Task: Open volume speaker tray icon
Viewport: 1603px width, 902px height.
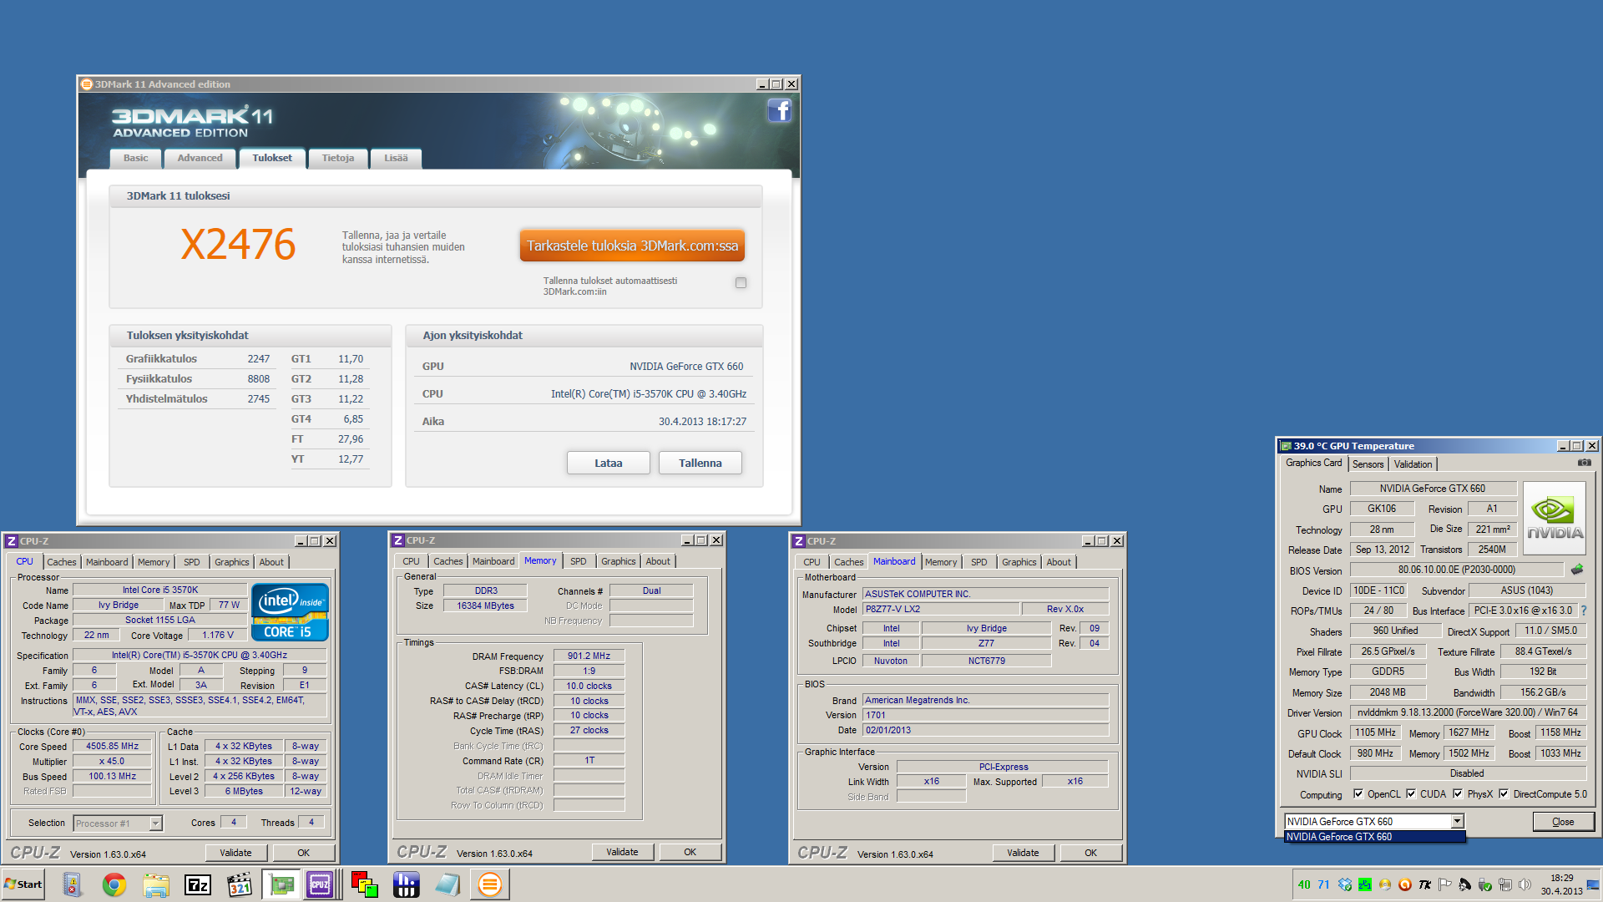Action: [x=1525, y=884]
